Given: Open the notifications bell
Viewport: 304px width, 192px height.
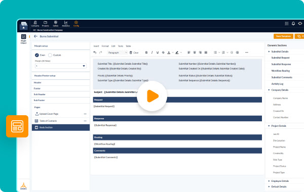Looking at the screenshot, I should (293, 23).
